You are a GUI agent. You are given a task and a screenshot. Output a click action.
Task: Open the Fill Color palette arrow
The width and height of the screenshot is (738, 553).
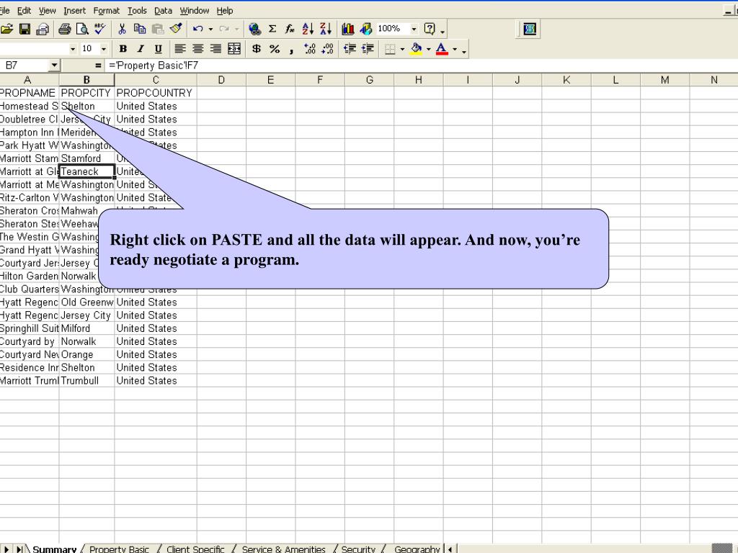tap(429, 48)
